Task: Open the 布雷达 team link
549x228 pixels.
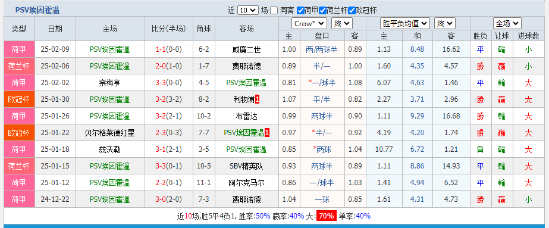Action: coord(246,116)
